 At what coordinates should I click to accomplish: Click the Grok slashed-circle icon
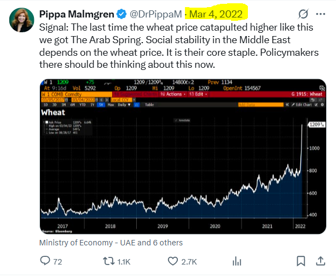(303, 14)
